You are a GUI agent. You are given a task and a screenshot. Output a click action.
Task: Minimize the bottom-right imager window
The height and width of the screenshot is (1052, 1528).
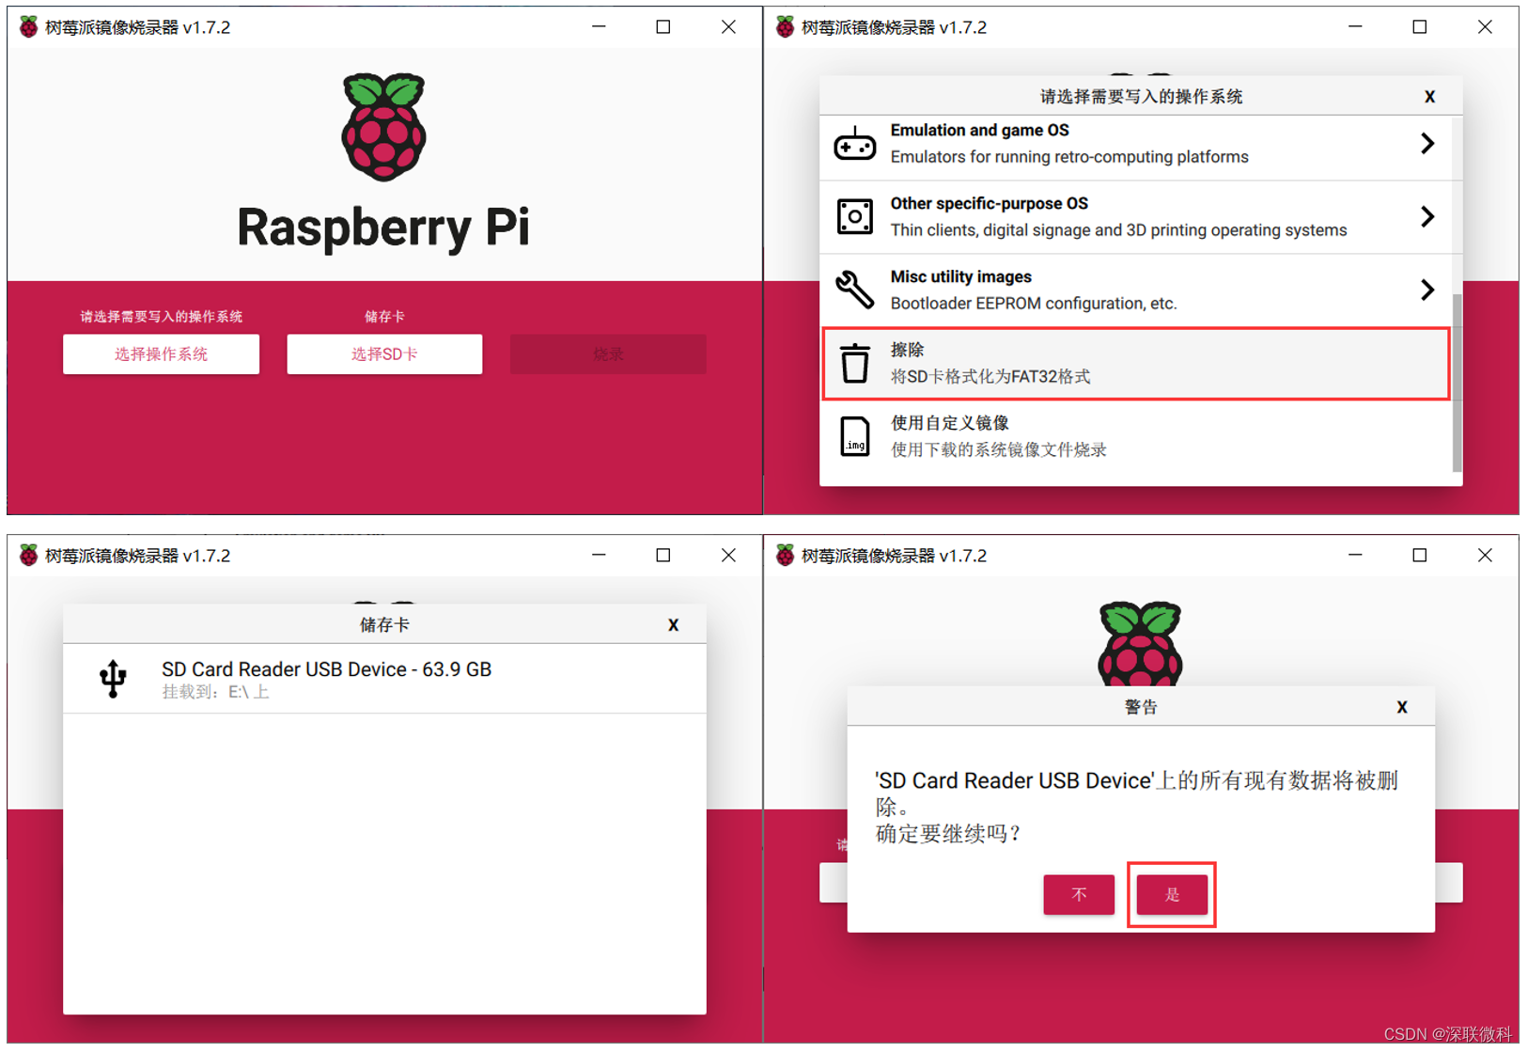[x=1355, y=556]
